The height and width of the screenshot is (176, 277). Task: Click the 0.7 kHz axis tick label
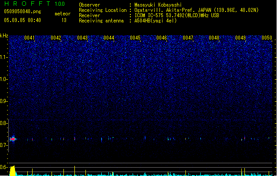point(4,145)
